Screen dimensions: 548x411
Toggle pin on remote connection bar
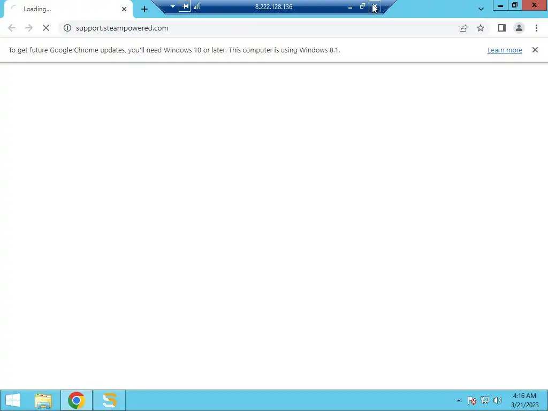coord(185,6)
